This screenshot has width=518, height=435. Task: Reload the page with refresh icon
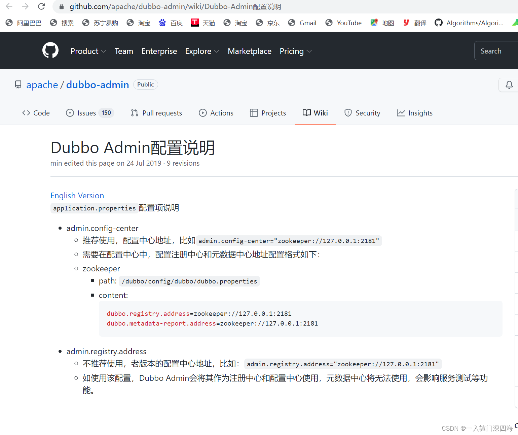41,6
